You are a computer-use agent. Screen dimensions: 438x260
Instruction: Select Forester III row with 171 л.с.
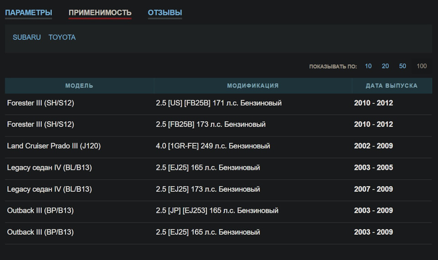tap(219, 103)
